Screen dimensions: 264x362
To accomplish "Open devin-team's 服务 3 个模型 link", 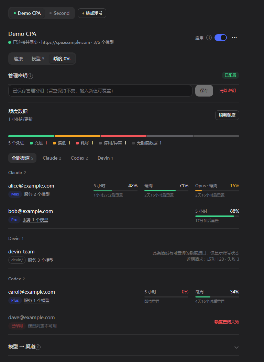I will 41,260.
